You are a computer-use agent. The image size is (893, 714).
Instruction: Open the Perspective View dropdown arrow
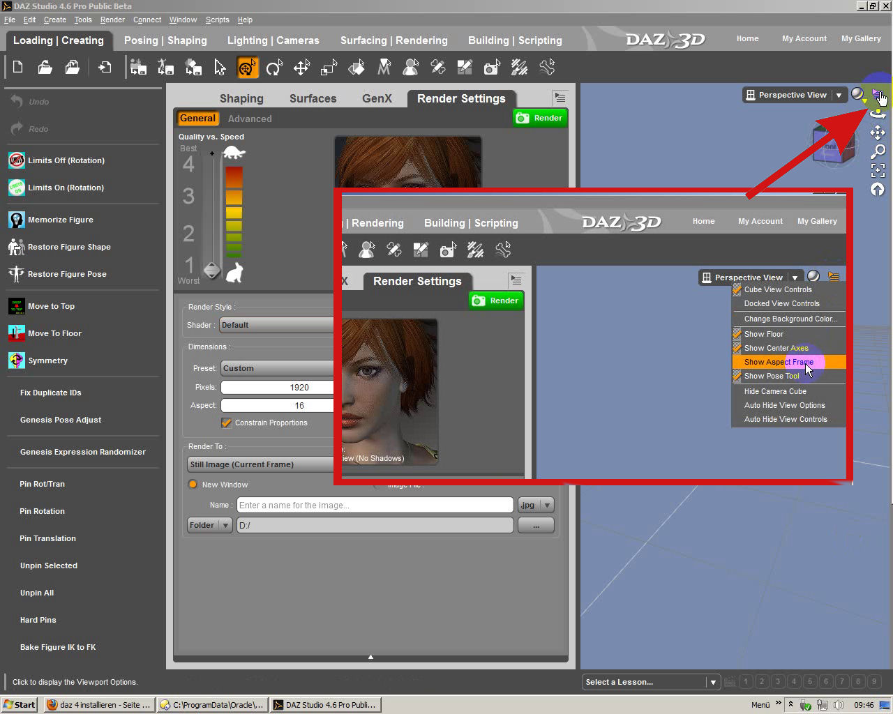[839, 95]
